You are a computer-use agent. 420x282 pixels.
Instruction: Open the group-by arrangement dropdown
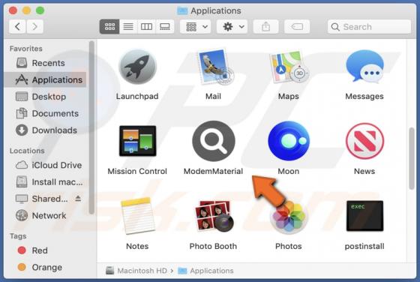[x=196, y=26]
